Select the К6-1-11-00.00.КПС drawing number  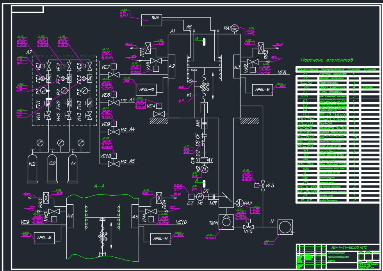tap(347, 247)
